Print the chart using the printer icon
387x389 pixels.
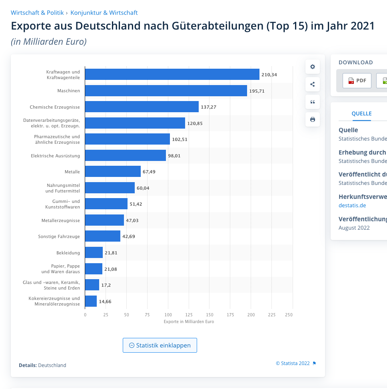(312, 119)
